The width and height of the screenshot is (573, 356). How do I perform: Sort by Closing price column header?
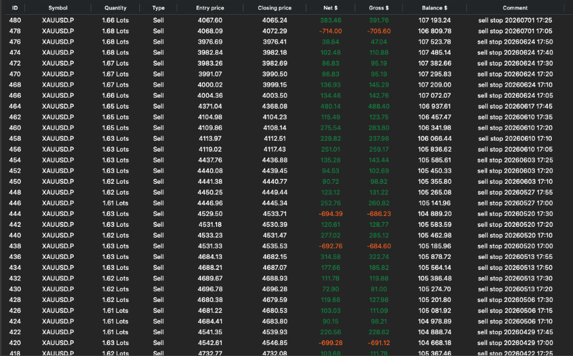(x=274, y=8)
